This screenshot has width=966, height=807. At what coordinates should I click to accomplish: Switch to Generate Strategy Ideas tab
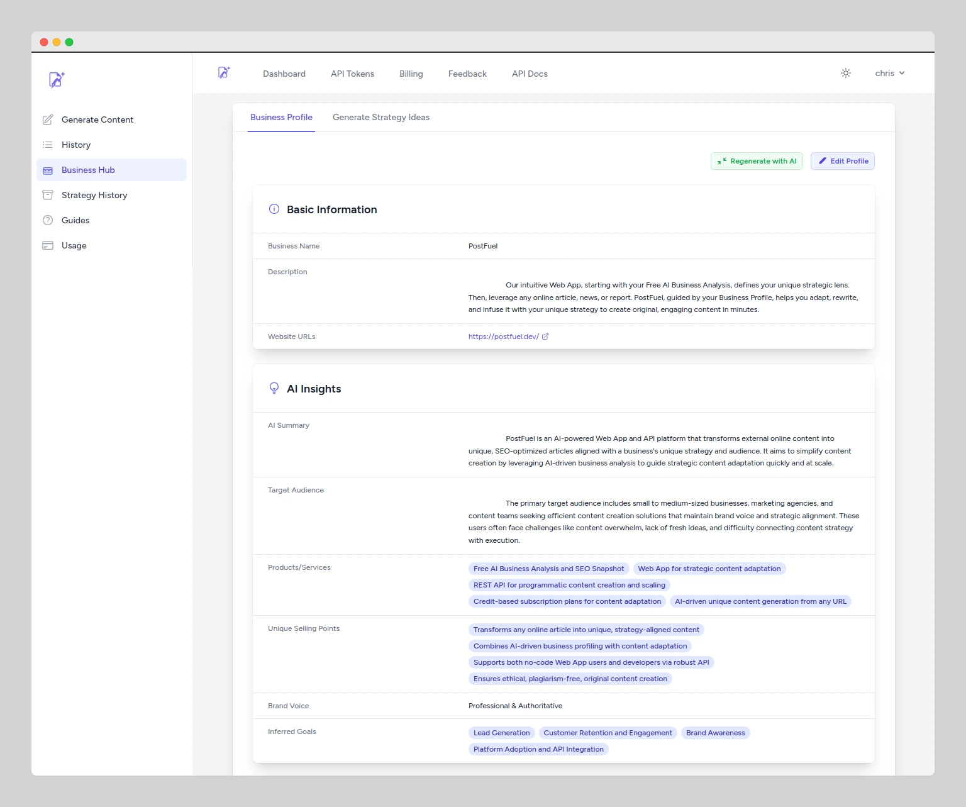point(381,117)
